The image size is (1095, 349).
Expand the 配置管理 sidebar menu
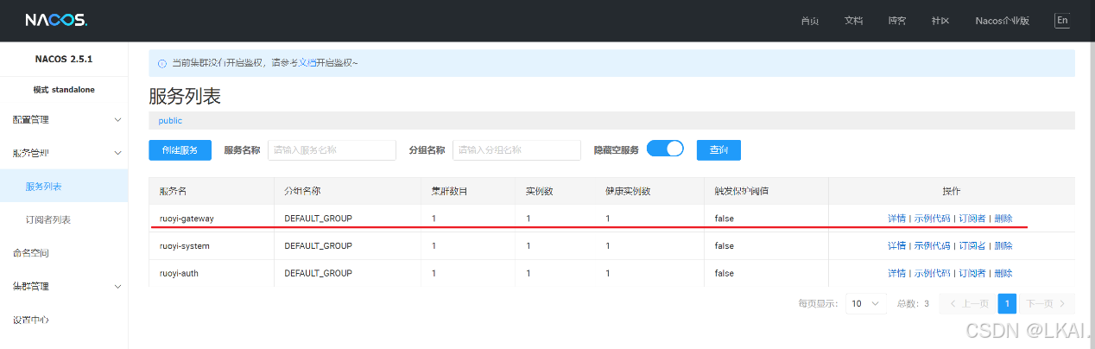pos(64,119)
